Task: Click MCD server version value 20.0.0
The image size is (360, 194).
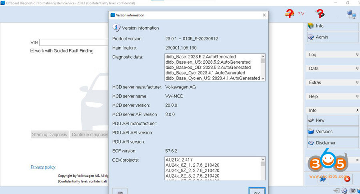Action: [171, 105]
